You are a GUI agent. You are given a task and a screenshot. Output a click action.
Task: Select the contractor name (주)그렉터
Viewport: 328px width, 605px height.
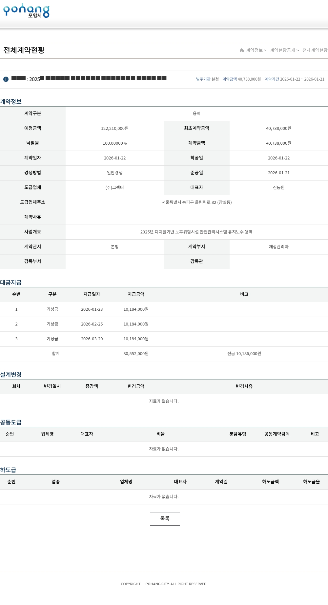click(x=114, y=187)
